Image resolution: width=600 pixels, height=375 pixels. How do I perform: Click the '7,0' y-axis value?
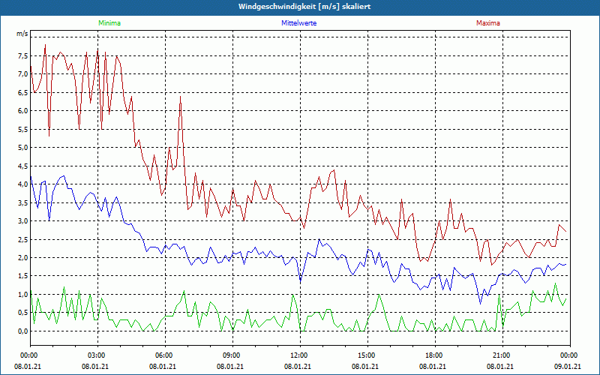(23, 74)
